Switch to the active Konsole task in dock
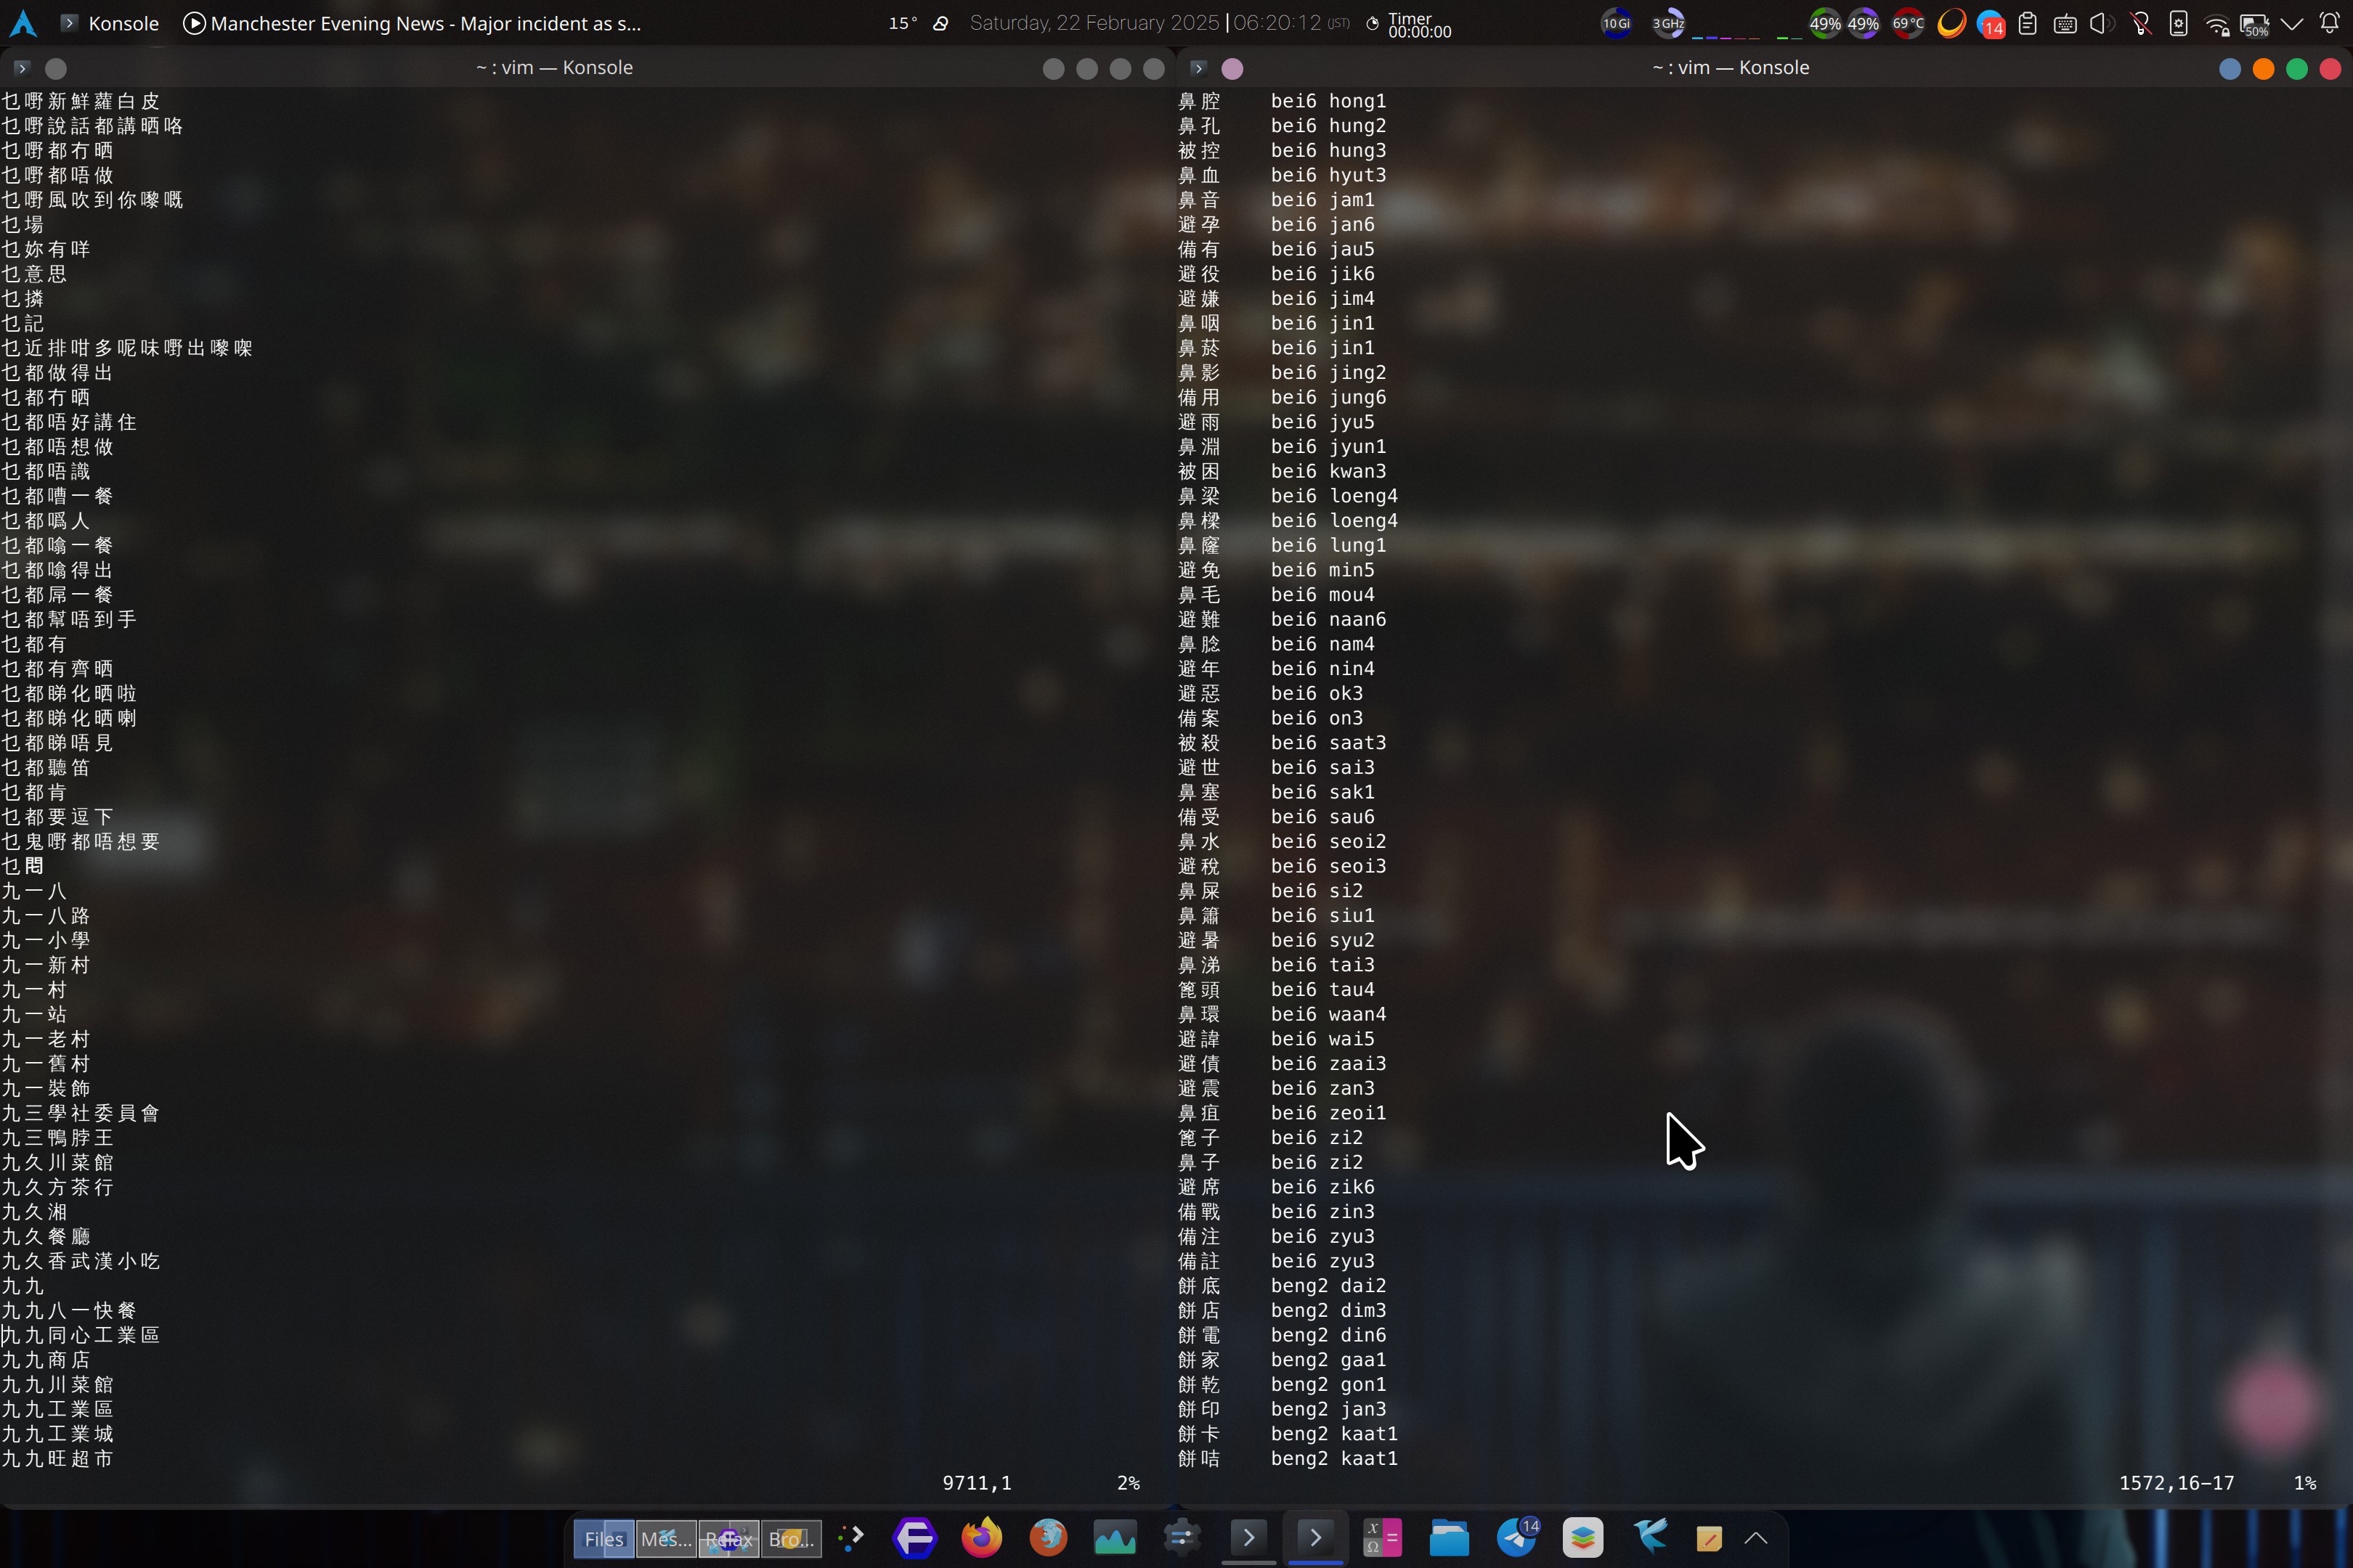 (1315, 1538)
